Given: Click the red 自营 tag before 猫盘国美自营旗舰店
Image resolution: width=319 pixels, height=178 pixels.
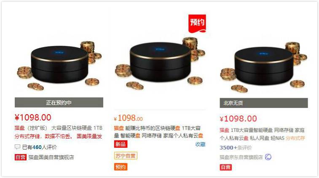Looking at the screenshot, I should [x=21, y=157].
